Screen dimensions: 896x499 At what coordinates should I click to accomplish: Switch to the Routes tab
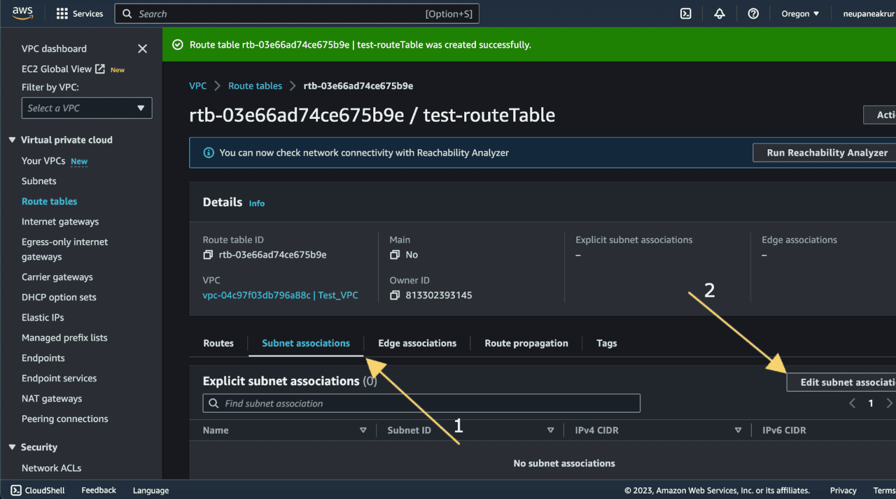pos(218,343)
